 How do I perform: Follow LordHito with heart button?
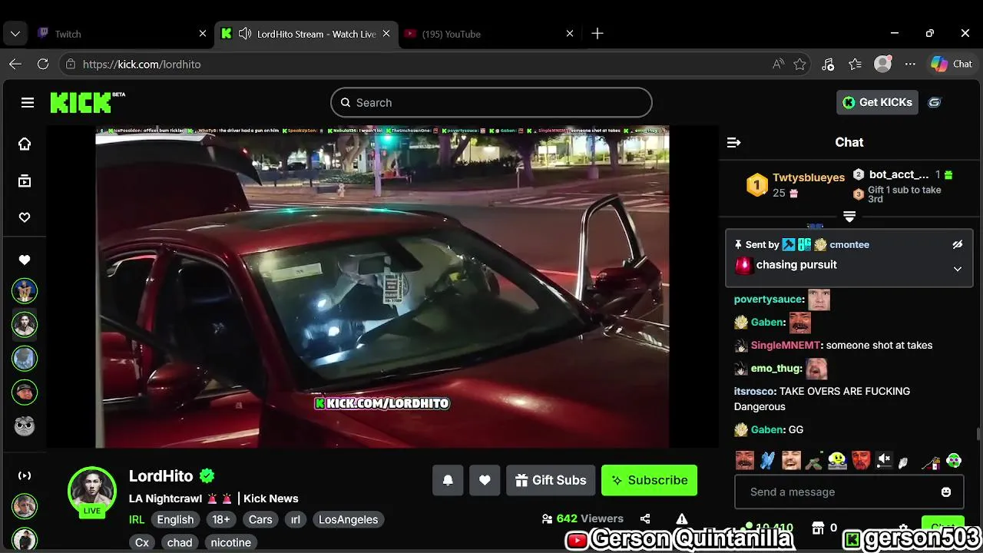[485, 480]
